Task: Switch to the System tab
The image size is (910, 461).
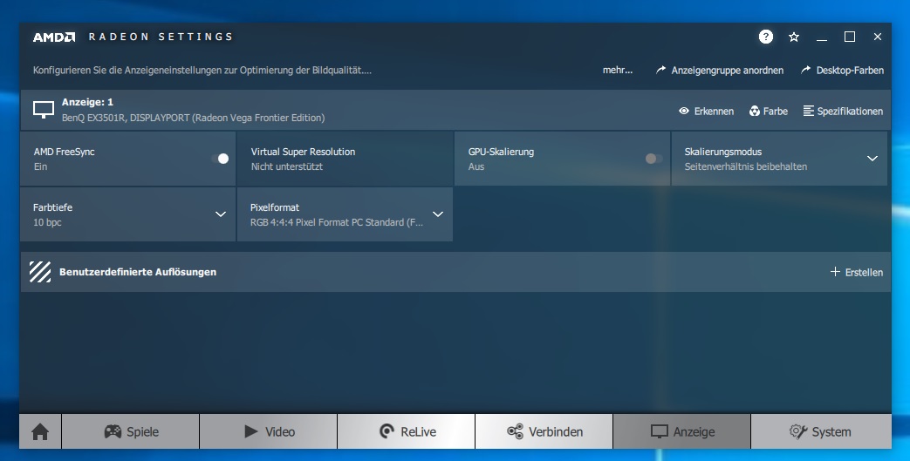Action: (821, 431)
